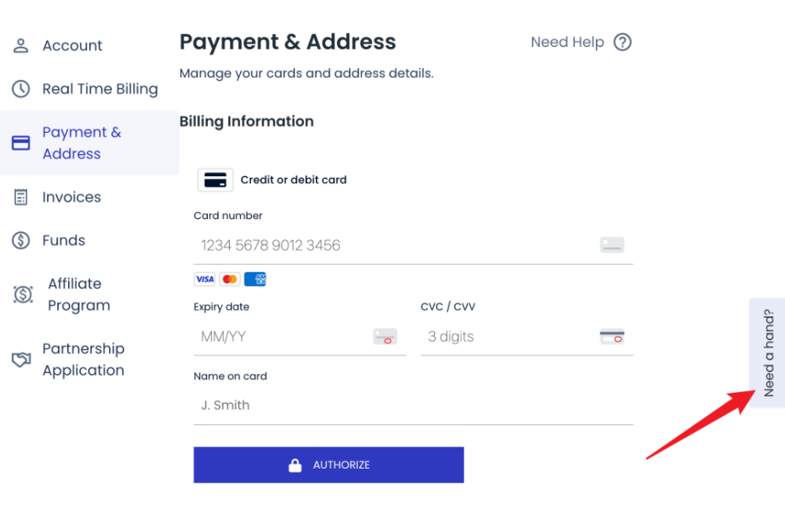Click the Need Help question mark icon
The height and width of the screenshot is (518, 785).
coord(622,42)
